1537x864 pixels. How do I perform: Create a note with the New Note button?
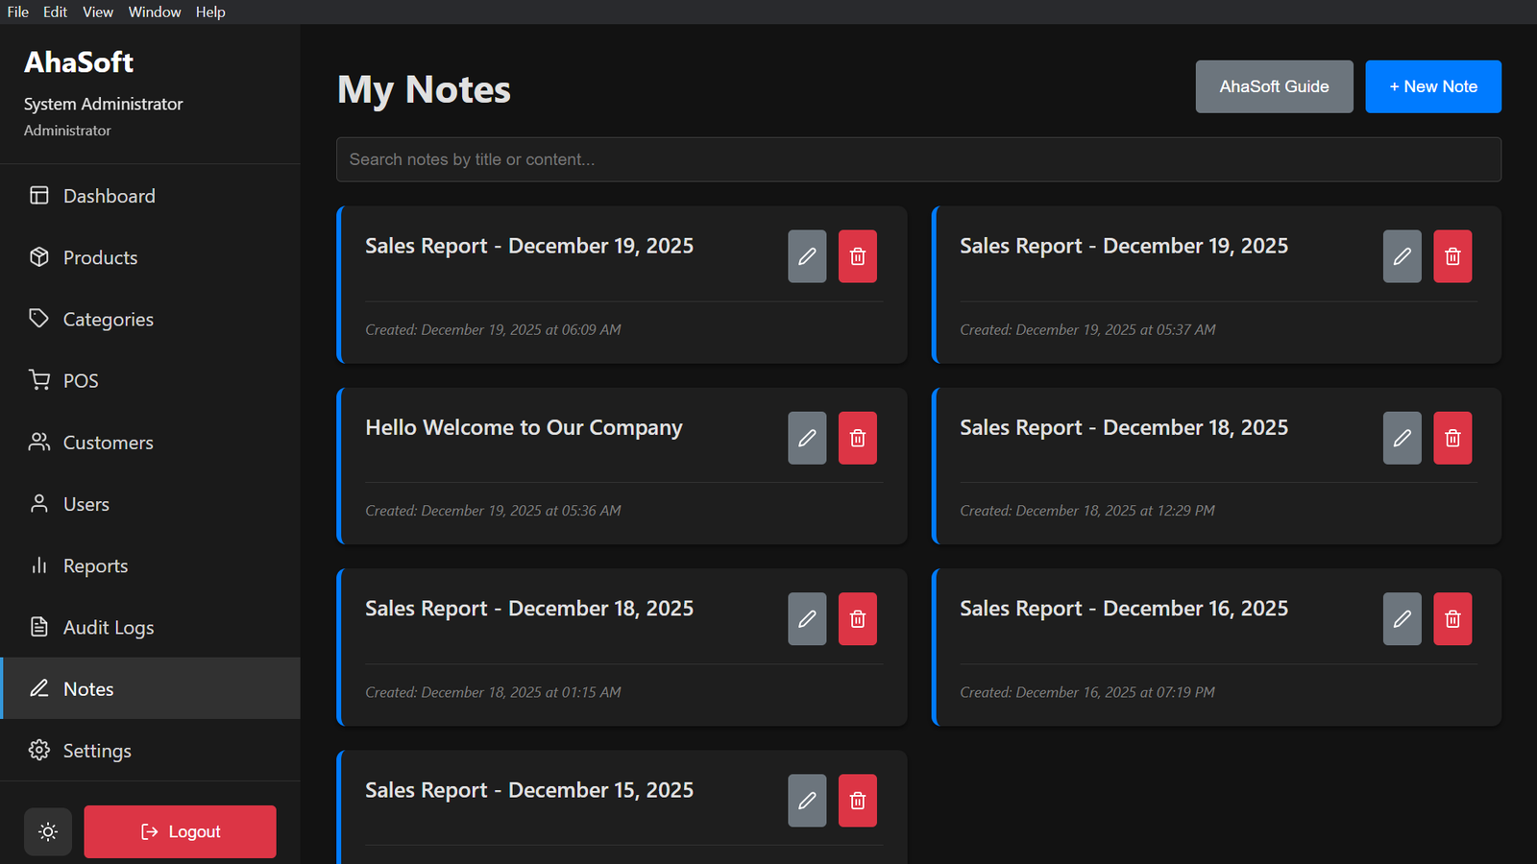point(1433,86)
